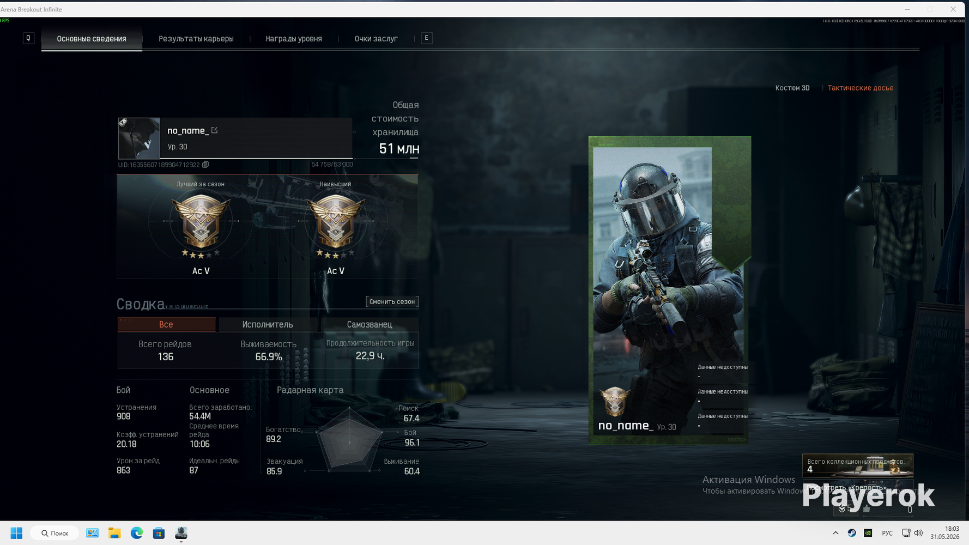This screenshot has width=969, height=545.
Task: Select the 'Все' summary filter
Action: click(x=166, y=324)
